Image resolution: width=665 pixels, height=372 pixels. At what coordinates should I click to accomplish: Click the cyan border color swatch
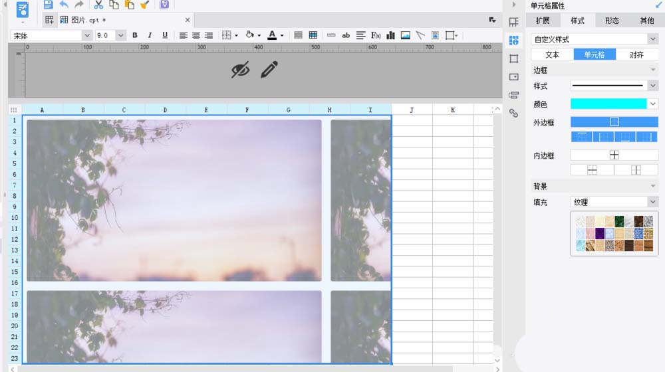click(x=608, y=104)
